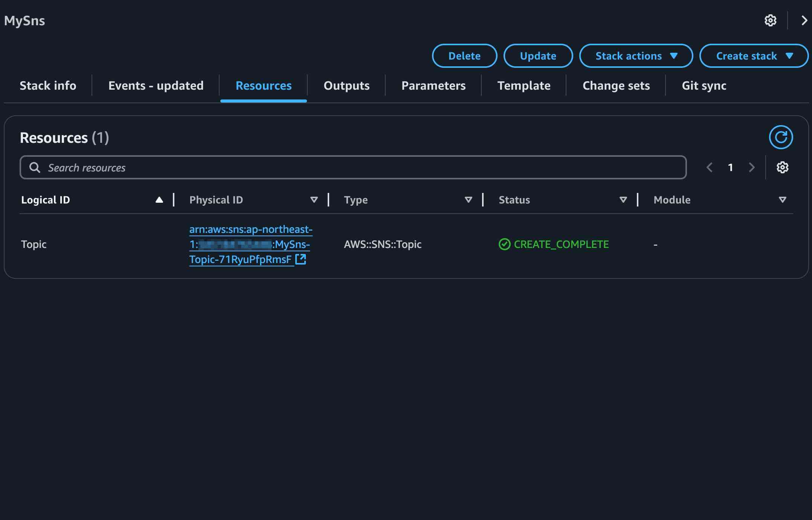812x520 pixels.
Task: Expand Create stack dropdown button
Action: tap(754, 56)
